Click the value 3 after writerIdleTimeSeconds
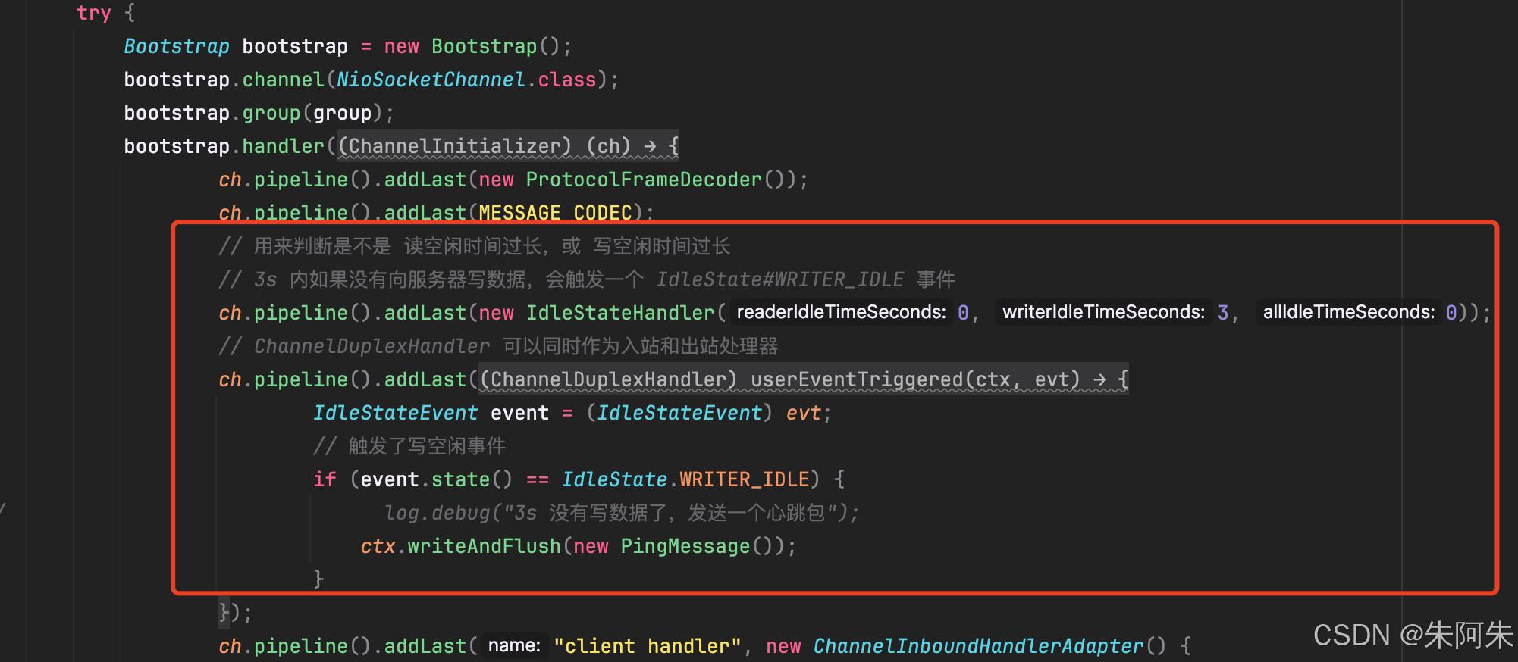1518x662 pixels. click(x=1223, y=313)
